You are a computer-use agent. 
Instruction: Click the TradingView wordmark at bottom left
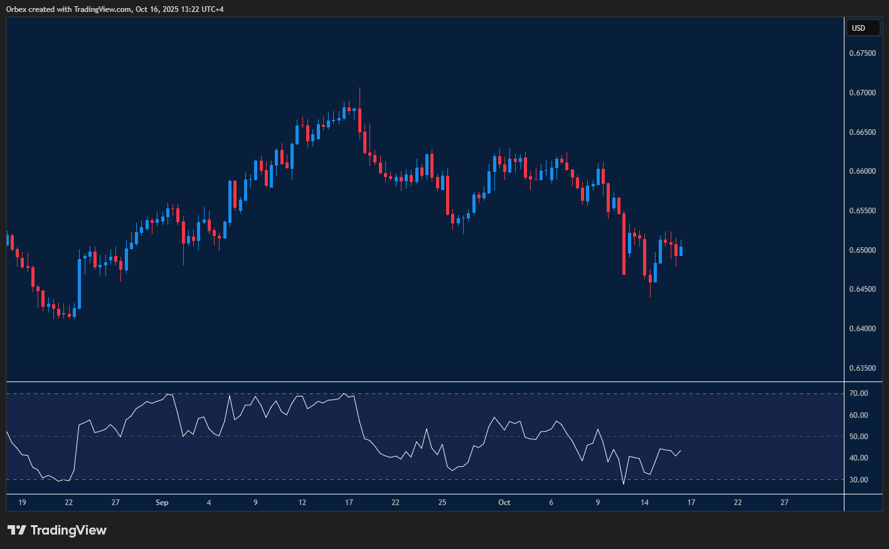pyautogui.click(x=68, y=530)
